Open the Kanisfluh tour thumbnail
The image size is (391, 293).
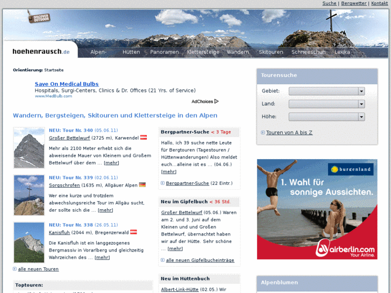tap(29, 242)
